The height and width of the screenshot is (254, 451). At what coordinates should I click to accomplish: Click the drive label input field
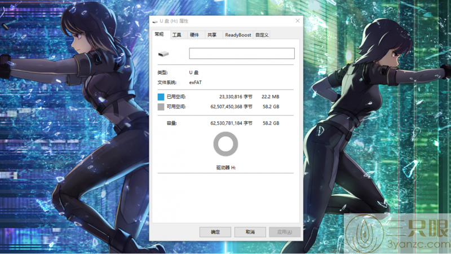pyautogui.click(x=242, y=54)
